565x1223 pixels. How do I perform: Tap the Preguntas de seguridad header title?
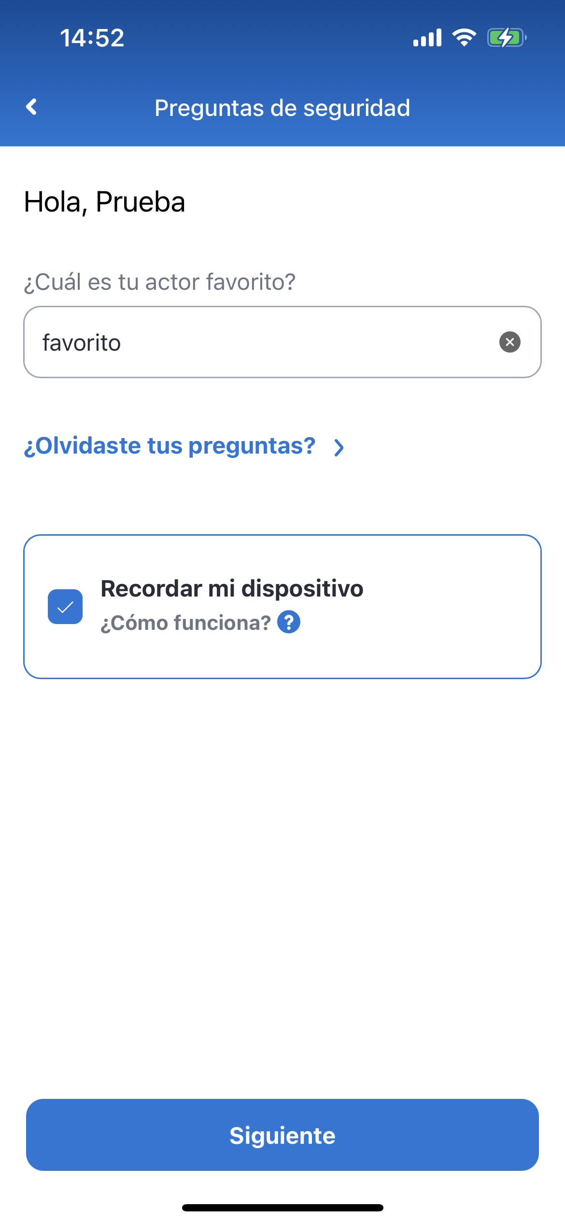pyautogui.click(x=282, y=108)
